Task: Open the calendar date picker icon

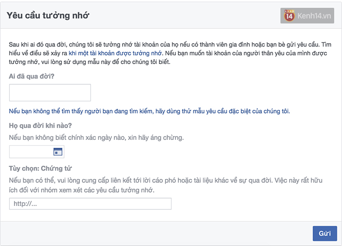Action: [x=58, y=152]
